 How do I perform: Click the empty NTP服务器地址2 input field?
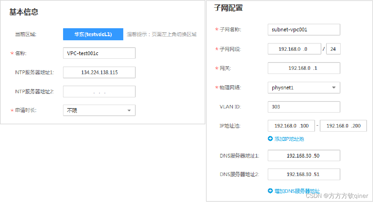(99, 92)
